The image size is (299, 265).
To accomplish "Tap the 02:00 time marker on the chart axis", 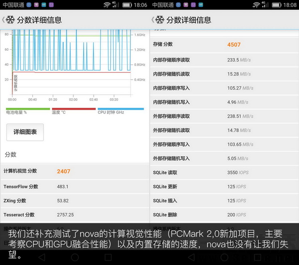I will click(x=73, y=99).
